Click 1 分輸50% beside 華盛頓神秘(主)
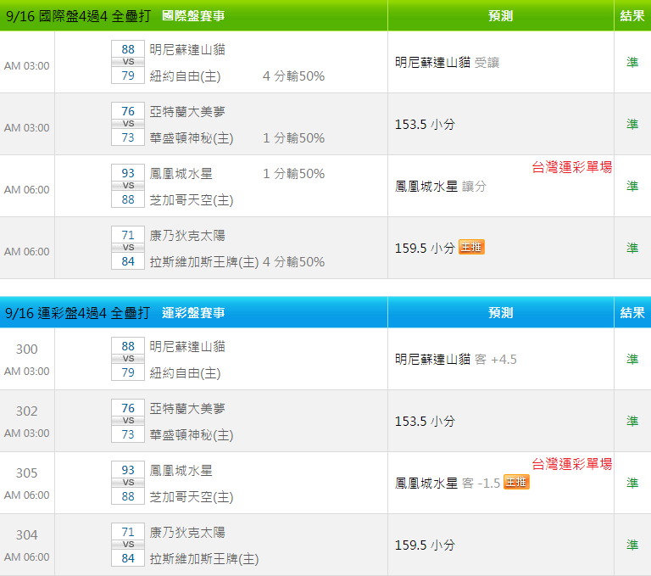The image size is (651, 576). 293,138
